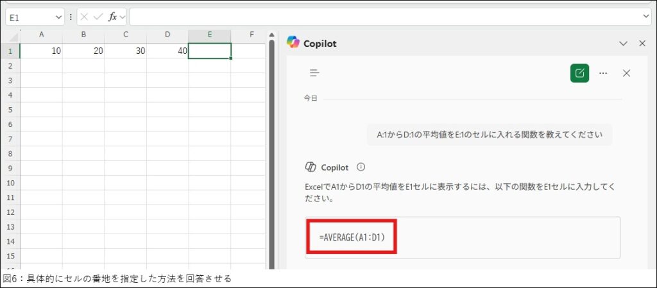The height and width of the screenshot is (288, 657).
Task: Click the colorful Copilot logo in pane header
Action: pyautogui.click(x=293, y=43)
